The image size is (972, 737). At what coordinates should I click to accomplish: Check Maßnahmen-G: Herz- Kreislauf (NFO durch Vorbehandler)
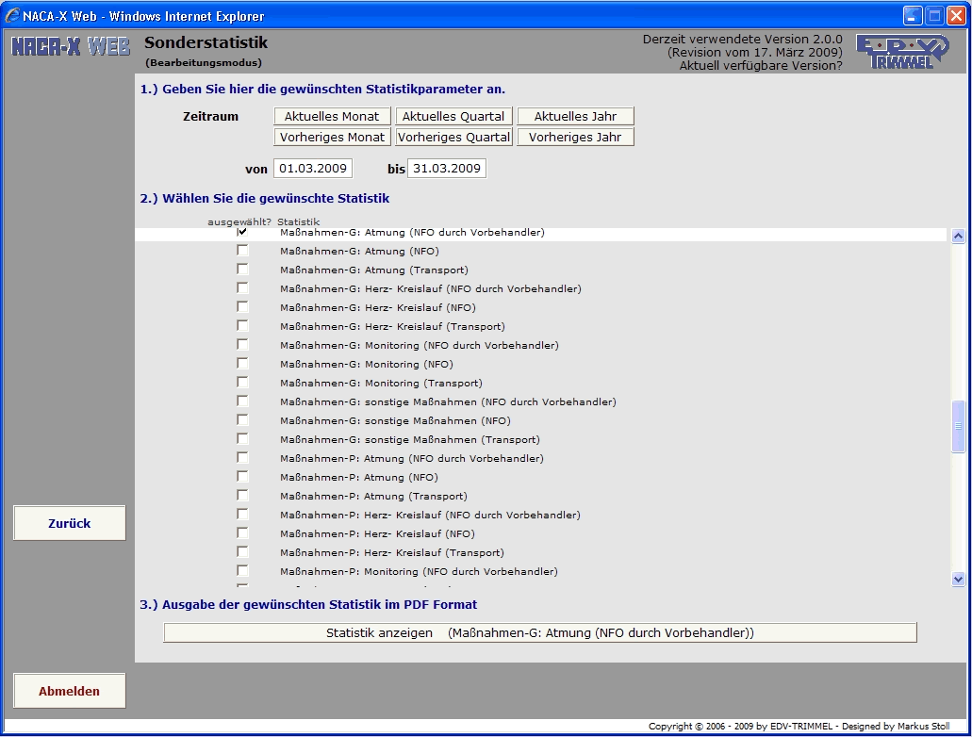pyautogui.click(x=242, y=288)
